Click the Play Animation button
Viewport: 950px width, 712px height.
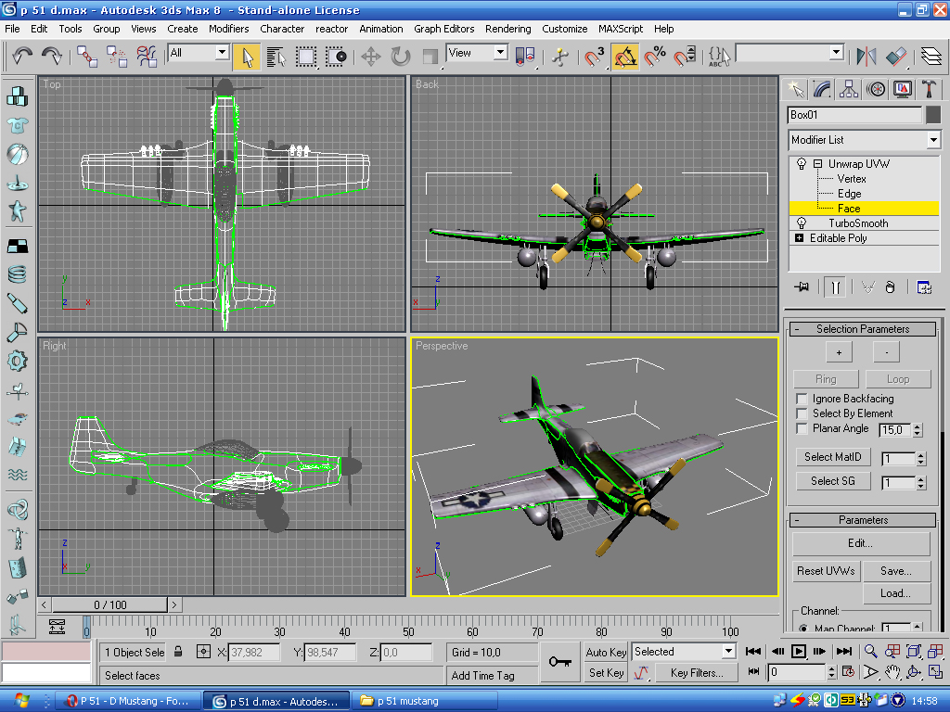(799, 652)
